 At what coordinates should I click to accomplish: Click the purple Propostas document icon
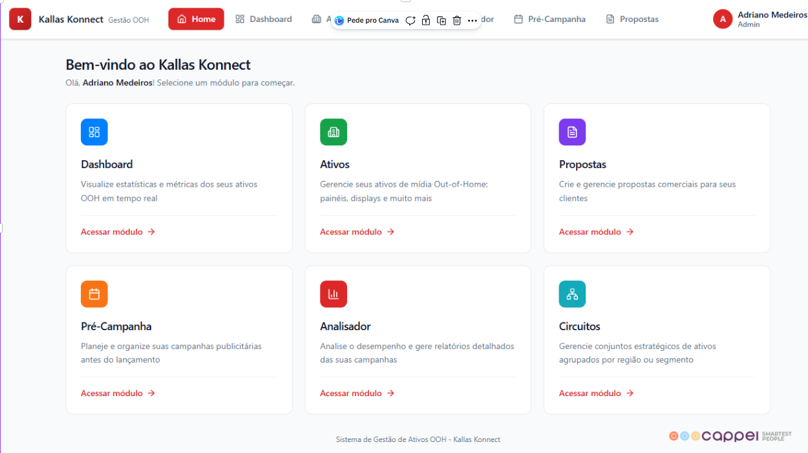point(572,132)
